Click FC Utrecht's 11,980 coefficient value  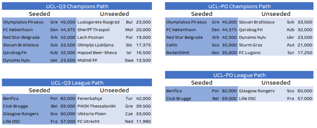coord(143,121)
